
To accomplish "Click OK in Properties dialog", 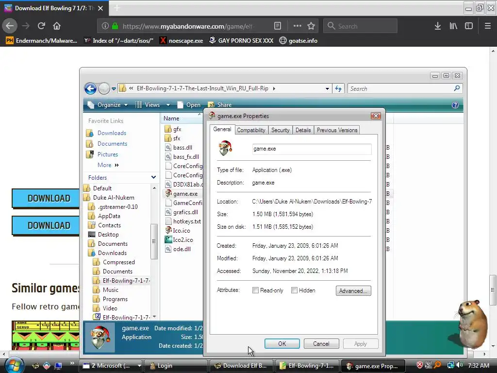I will pos(282,343).
